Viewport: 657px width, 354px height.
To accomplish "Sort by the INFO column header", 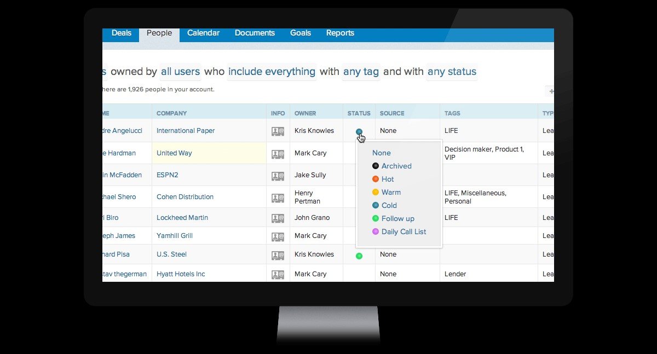I will tap(278, 113).
